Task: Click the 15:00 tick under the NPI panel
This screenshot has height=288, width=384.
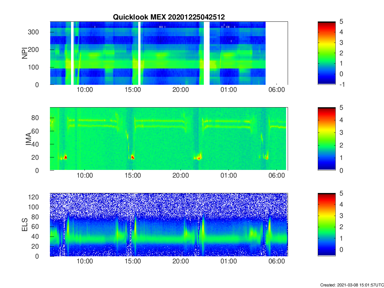Action: point(133,90)
